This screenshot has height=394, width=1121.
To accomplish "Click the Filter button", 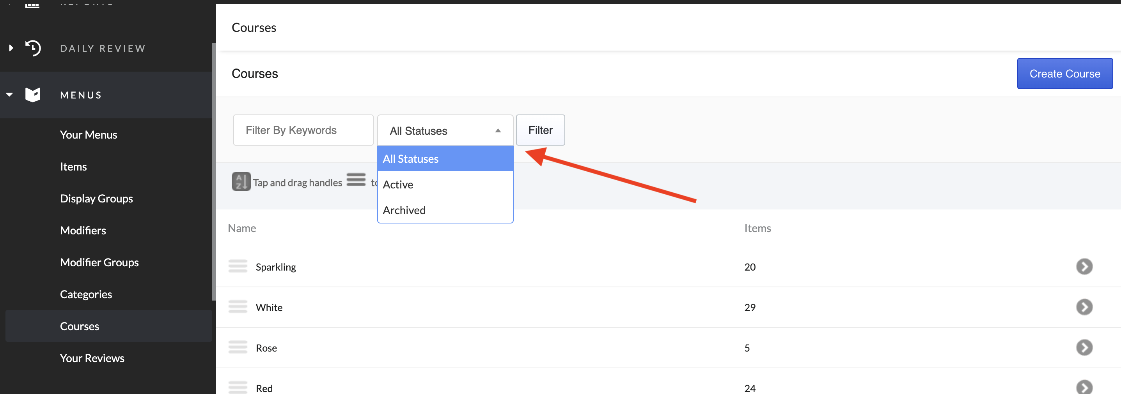I will pyautogui.click(x=540, y=130).
